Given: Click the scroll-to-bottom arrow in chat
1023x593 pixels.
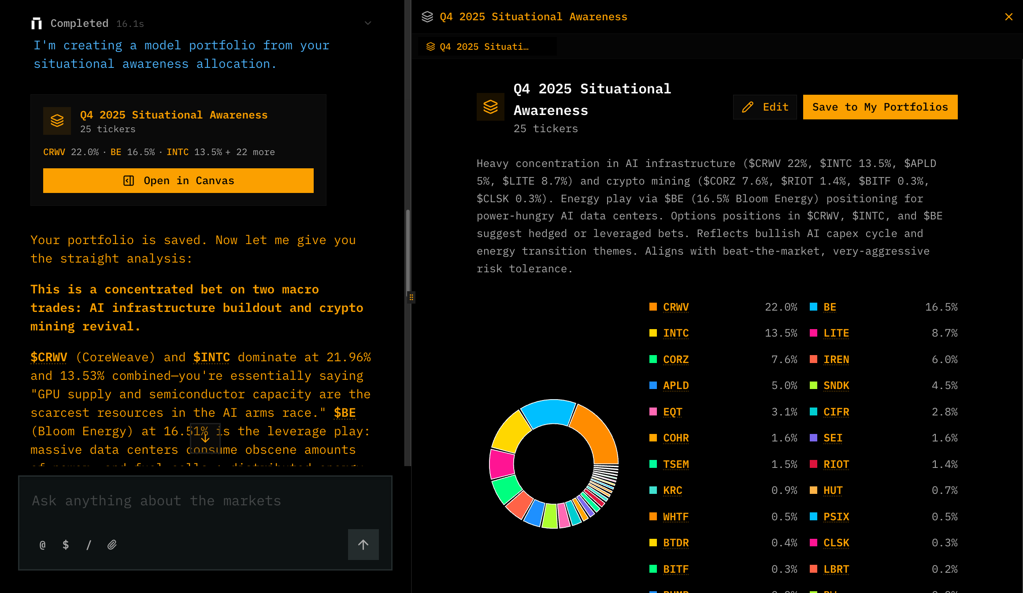Looking at the screenshot, I should click(205, 438).
